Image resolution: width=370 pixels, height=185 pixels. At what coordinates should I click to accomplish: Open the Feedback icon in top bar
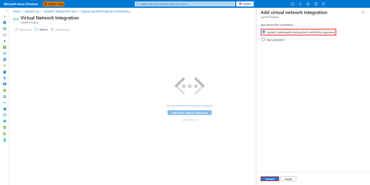(323, 4)
